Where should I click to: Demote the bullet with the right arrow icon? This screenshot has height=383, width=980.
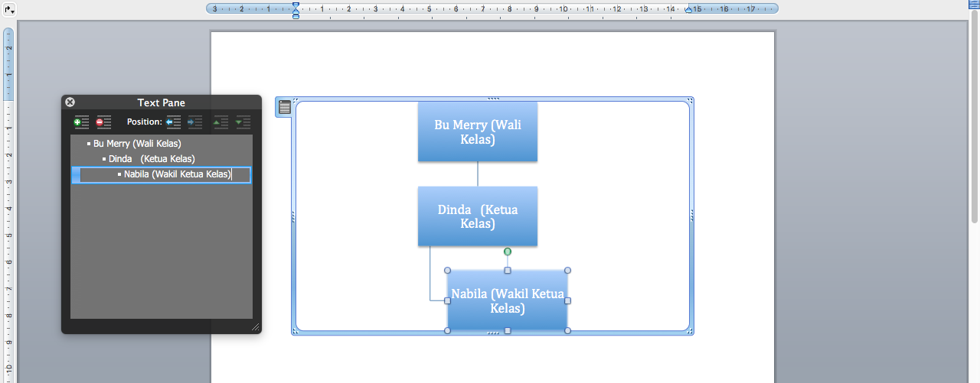pyautogui.click(x=194, y=122)
